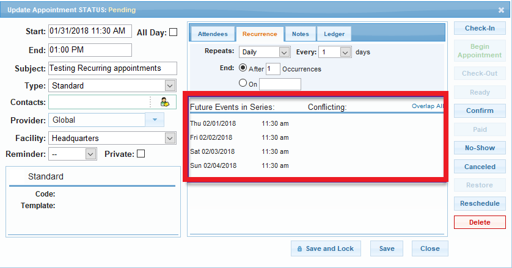The image size is (512, 268).
Task: Click the Pending status text in title
Action: (122, 10)
